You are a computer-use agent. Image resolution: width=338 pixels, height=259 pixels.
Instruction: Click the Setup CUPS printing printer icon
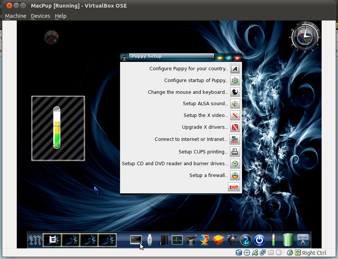[234, 152]
